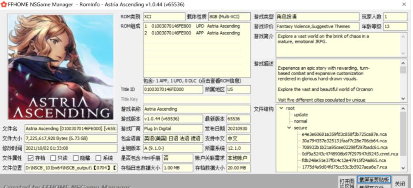The height and width of the screenshot is (188, 413).
Task: Select 1775d4a9d04fd75cc53c3b5927aea6e7.nca file
Action: pyautogui.click(x=345, y=167)
